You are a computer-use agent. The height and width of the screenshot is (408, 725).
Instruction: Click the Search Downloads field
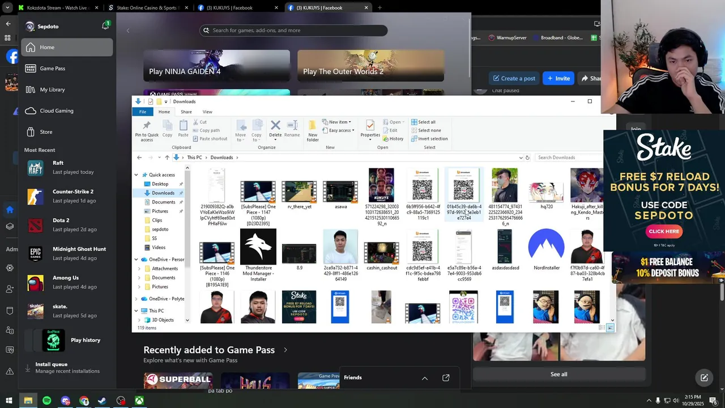(569, 158)
